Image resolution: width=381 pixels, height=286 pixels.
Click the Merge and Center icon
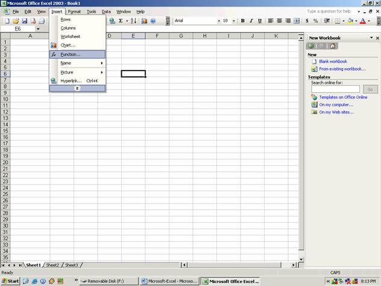pos(297,21)
